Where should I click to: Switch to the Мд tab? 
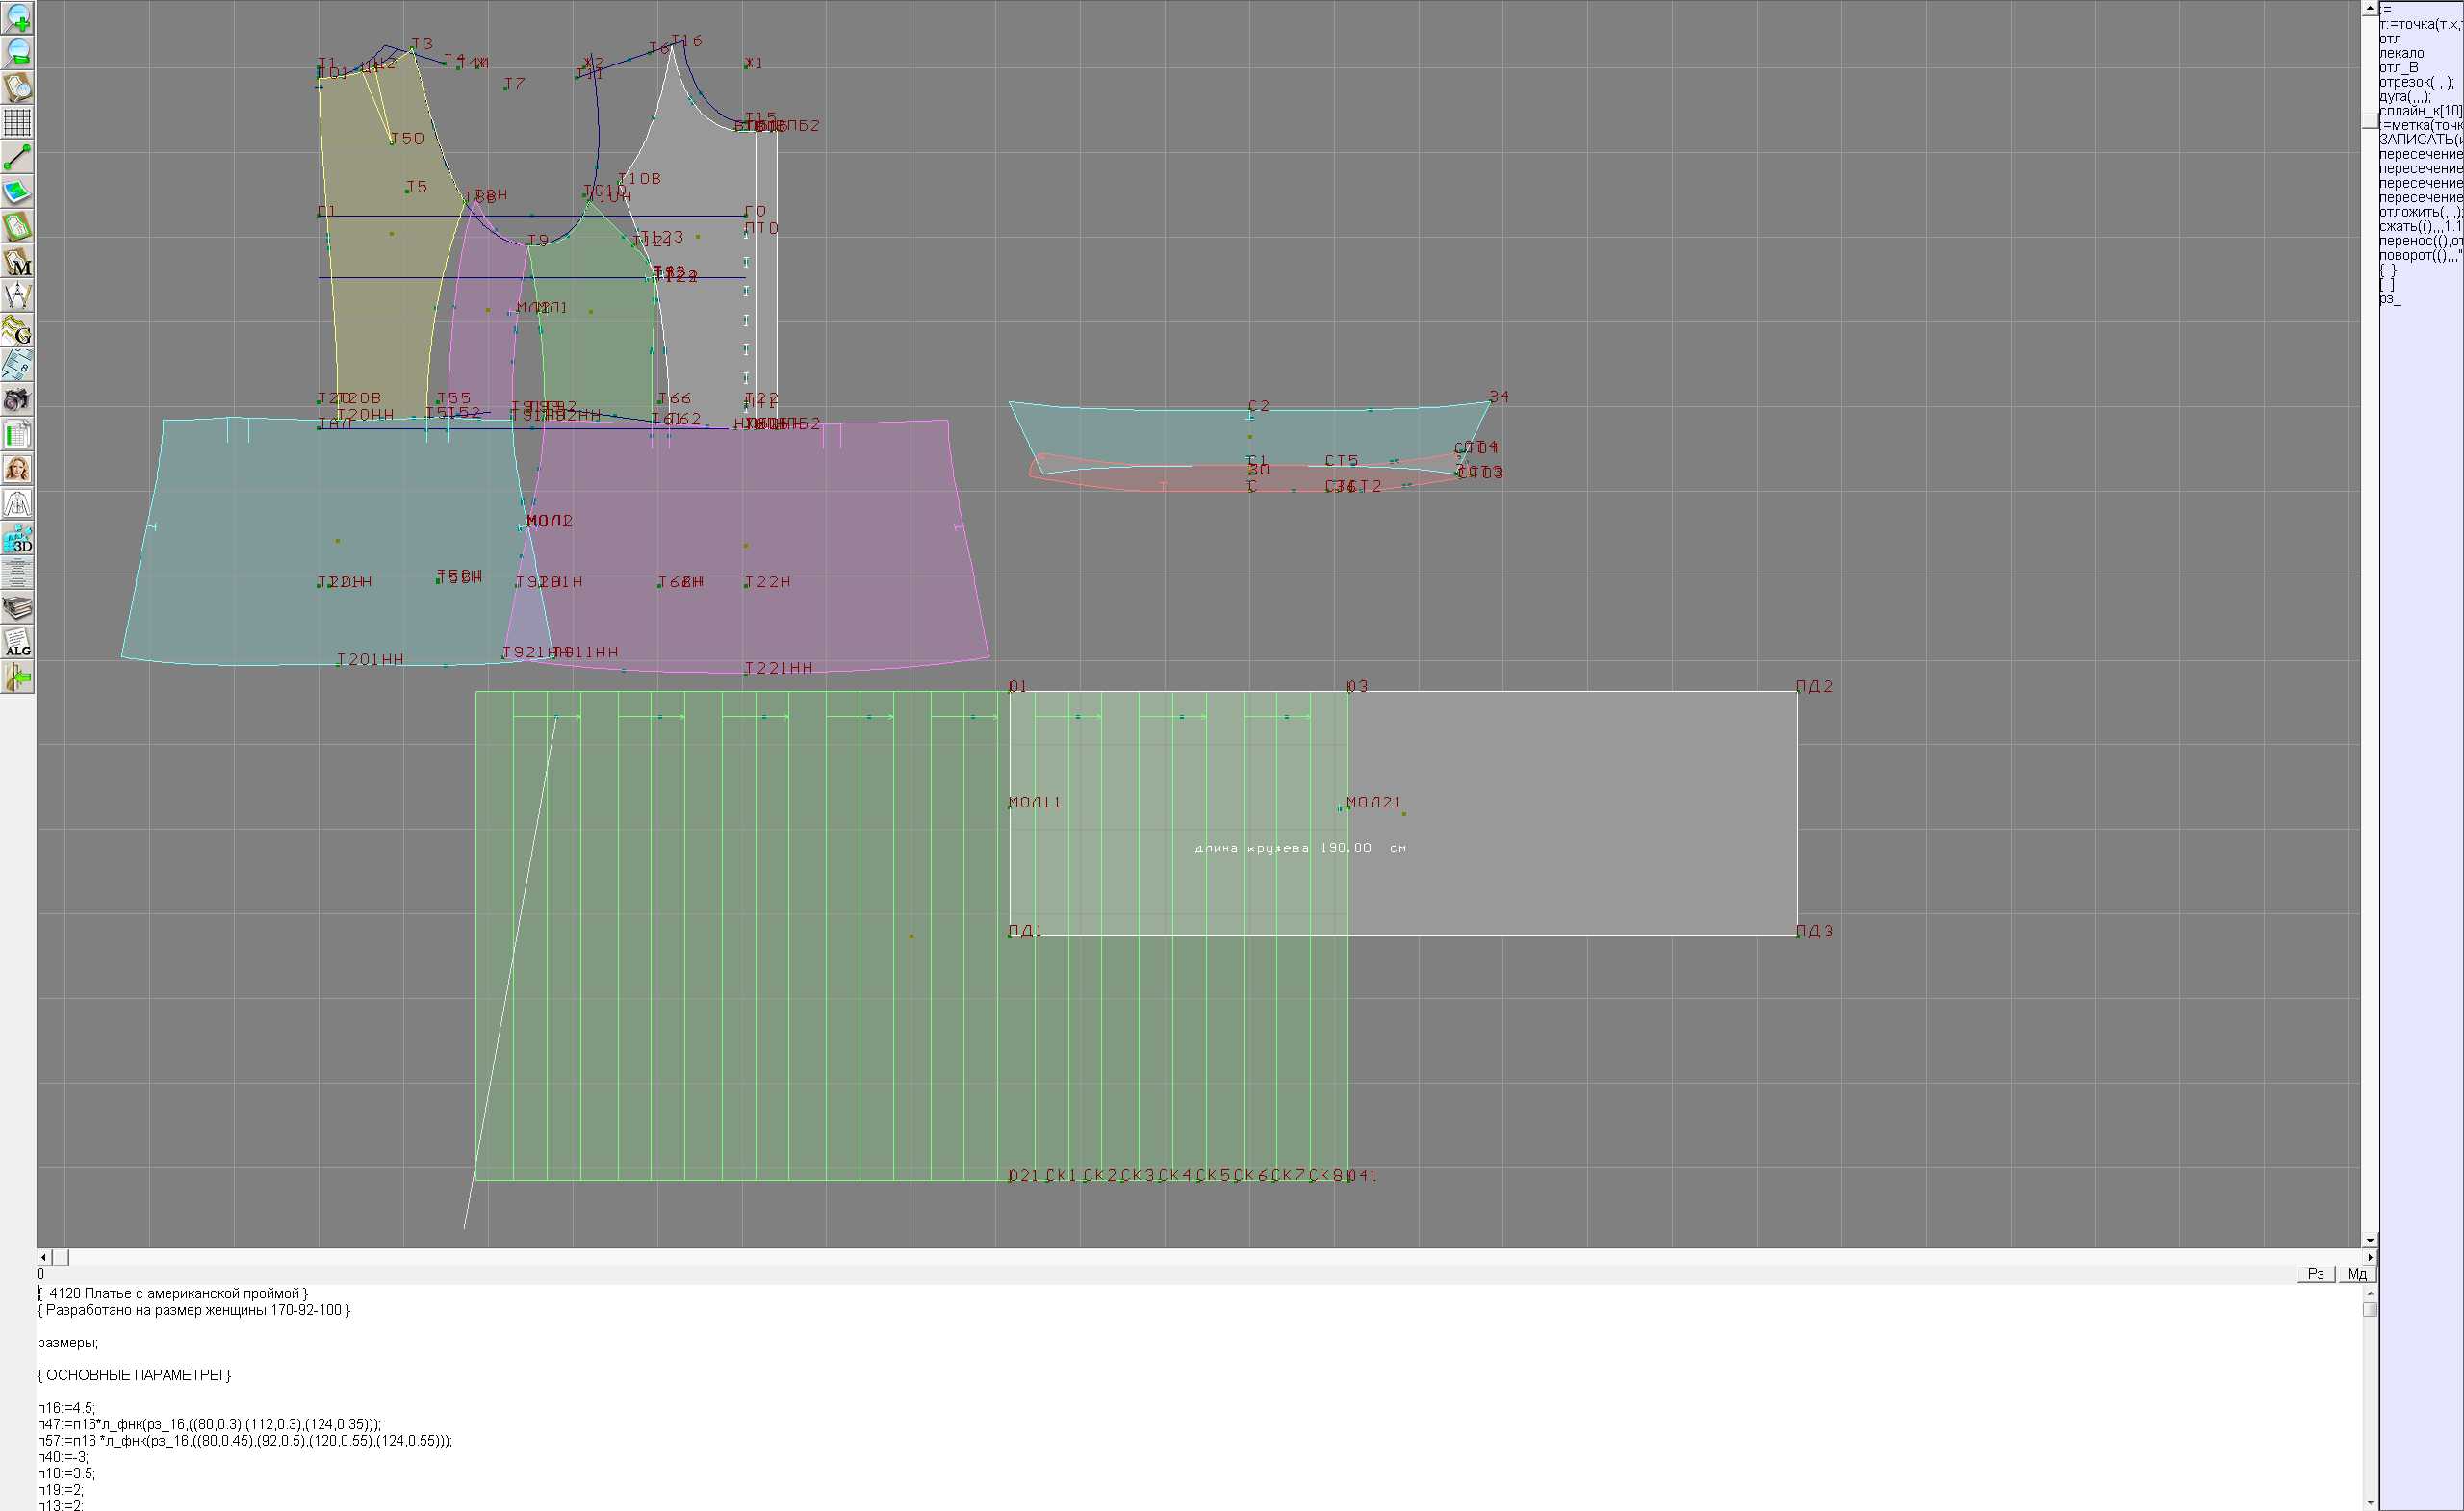click(2357, 1273)
